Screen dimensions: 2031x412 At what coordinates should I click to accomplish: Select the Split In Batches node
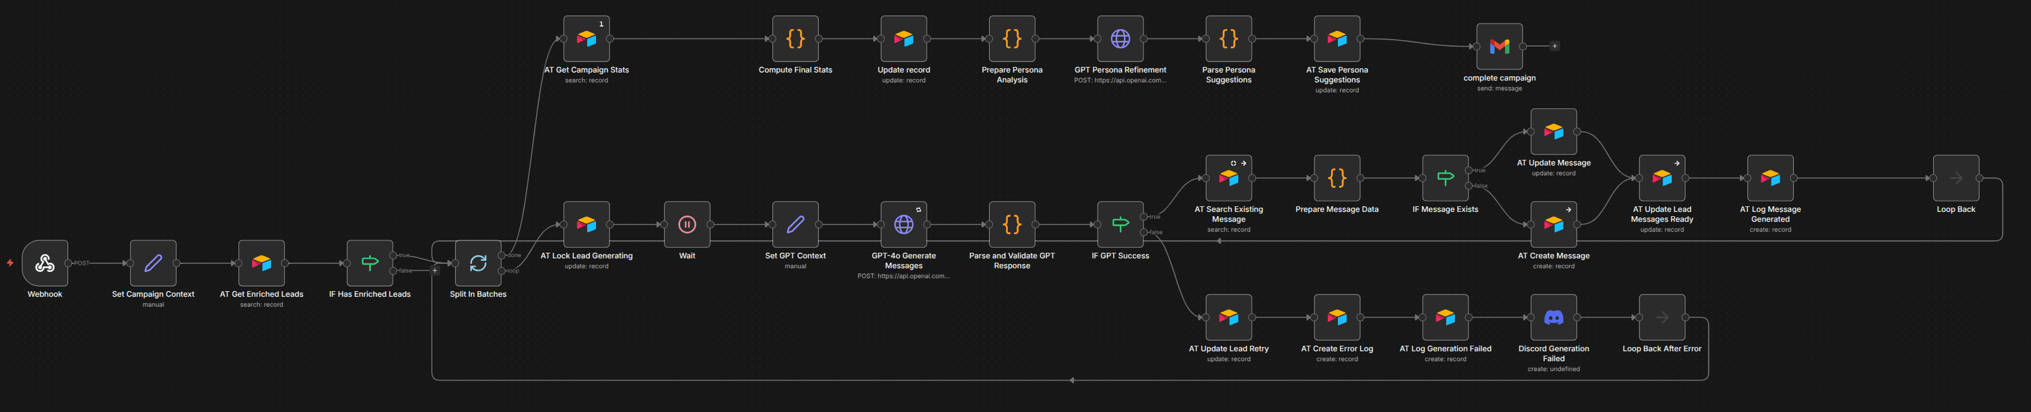coord(478,263)
